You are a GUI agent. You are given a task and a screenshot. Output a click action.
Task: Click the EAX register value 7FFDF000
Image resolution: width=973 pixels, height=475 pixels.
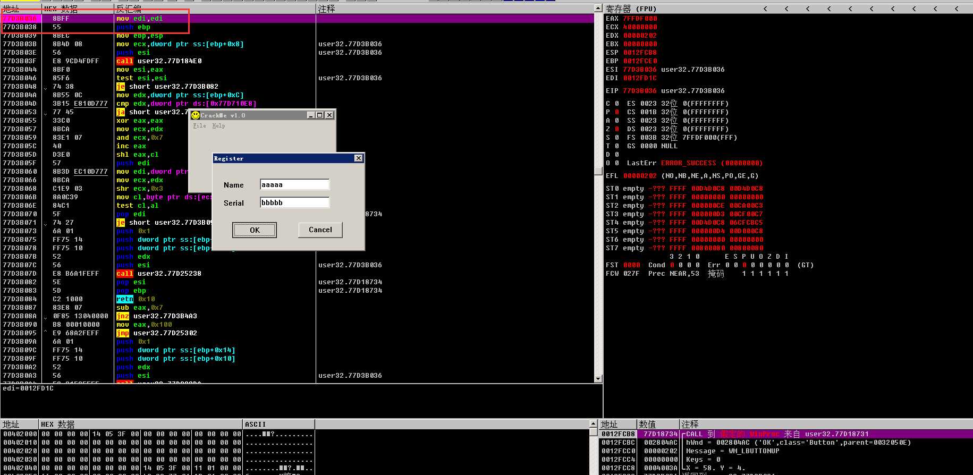coord(640,19)
